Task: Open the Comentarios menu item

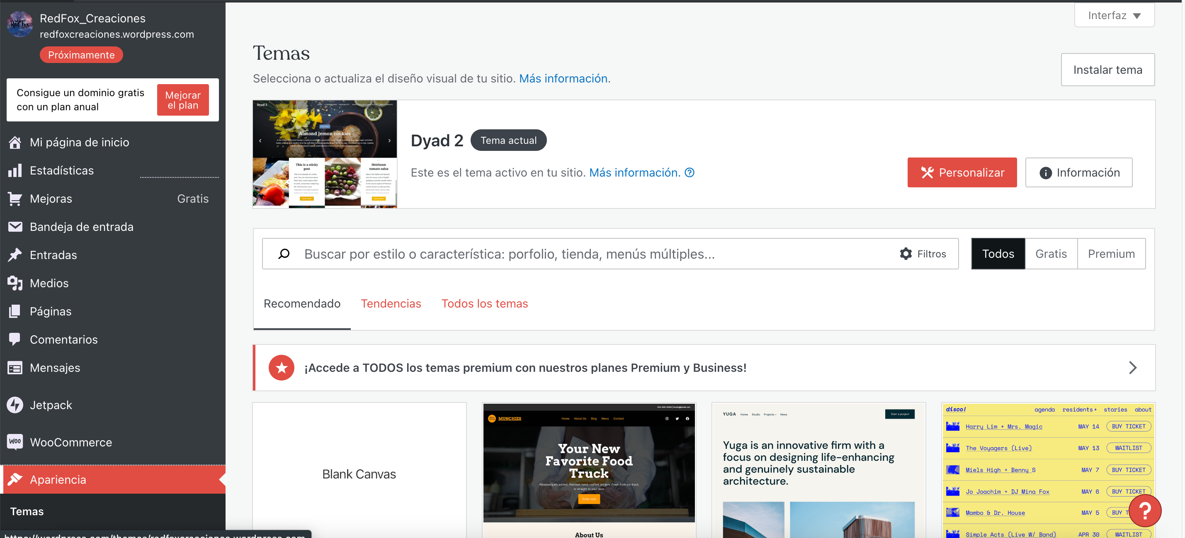Action: click(x=113, y=339)
